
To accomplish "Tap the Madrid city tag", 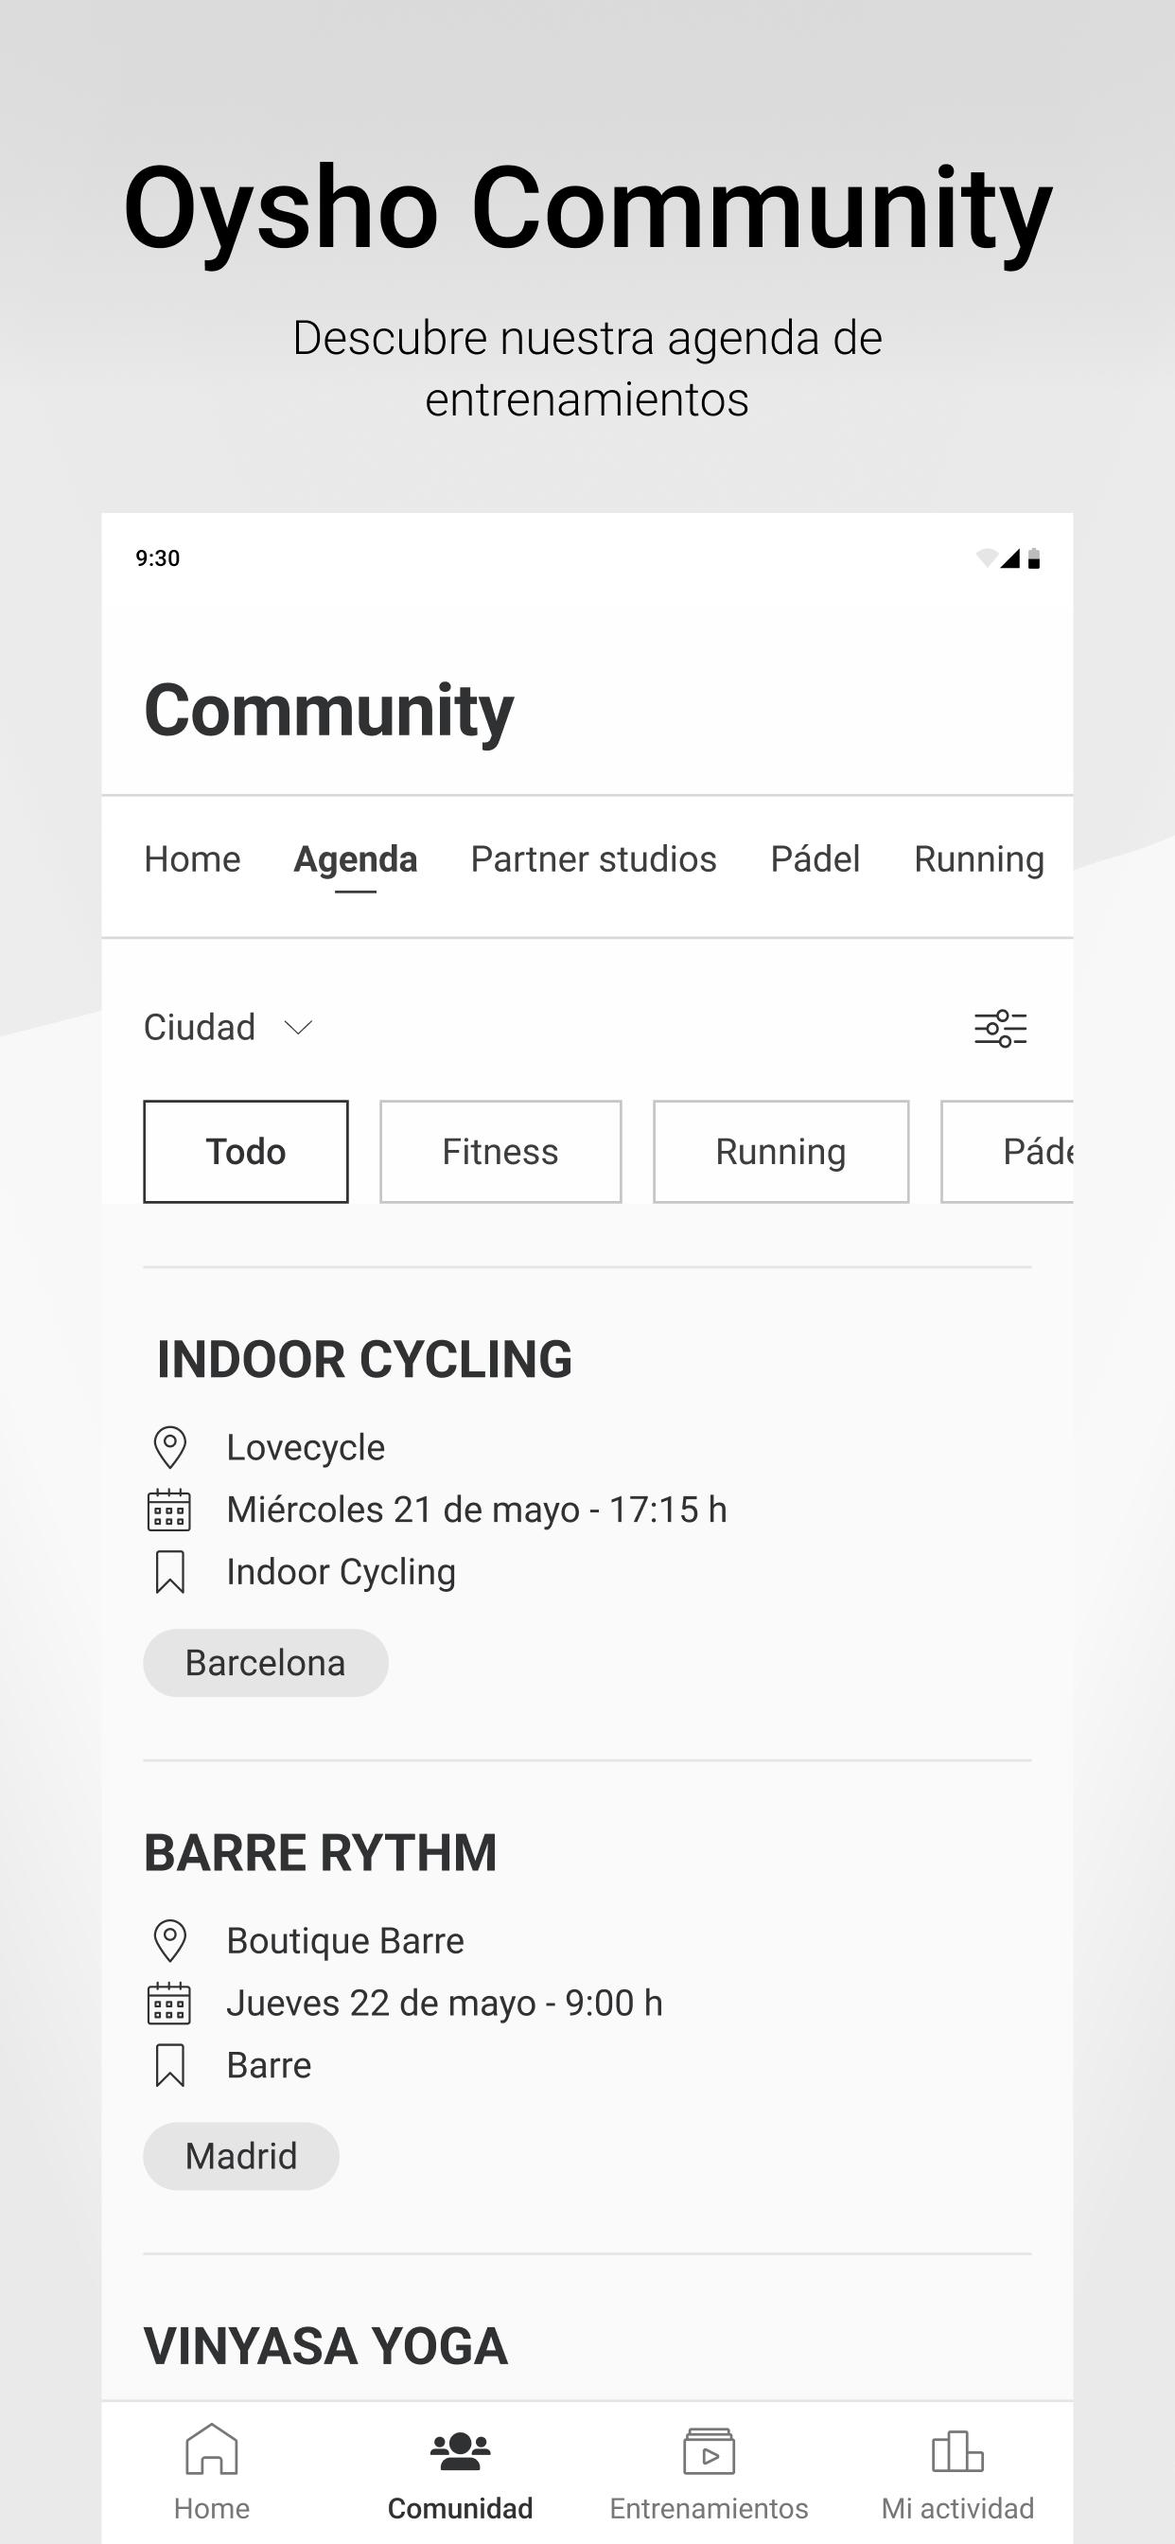I will (x=241, y=2157).
